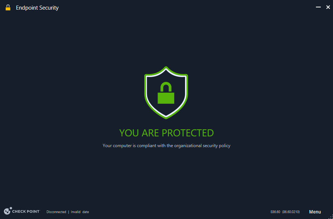Click the CHECK POINT wordmark in footer
The image size is (333, 219).
[x=26, y=212]
